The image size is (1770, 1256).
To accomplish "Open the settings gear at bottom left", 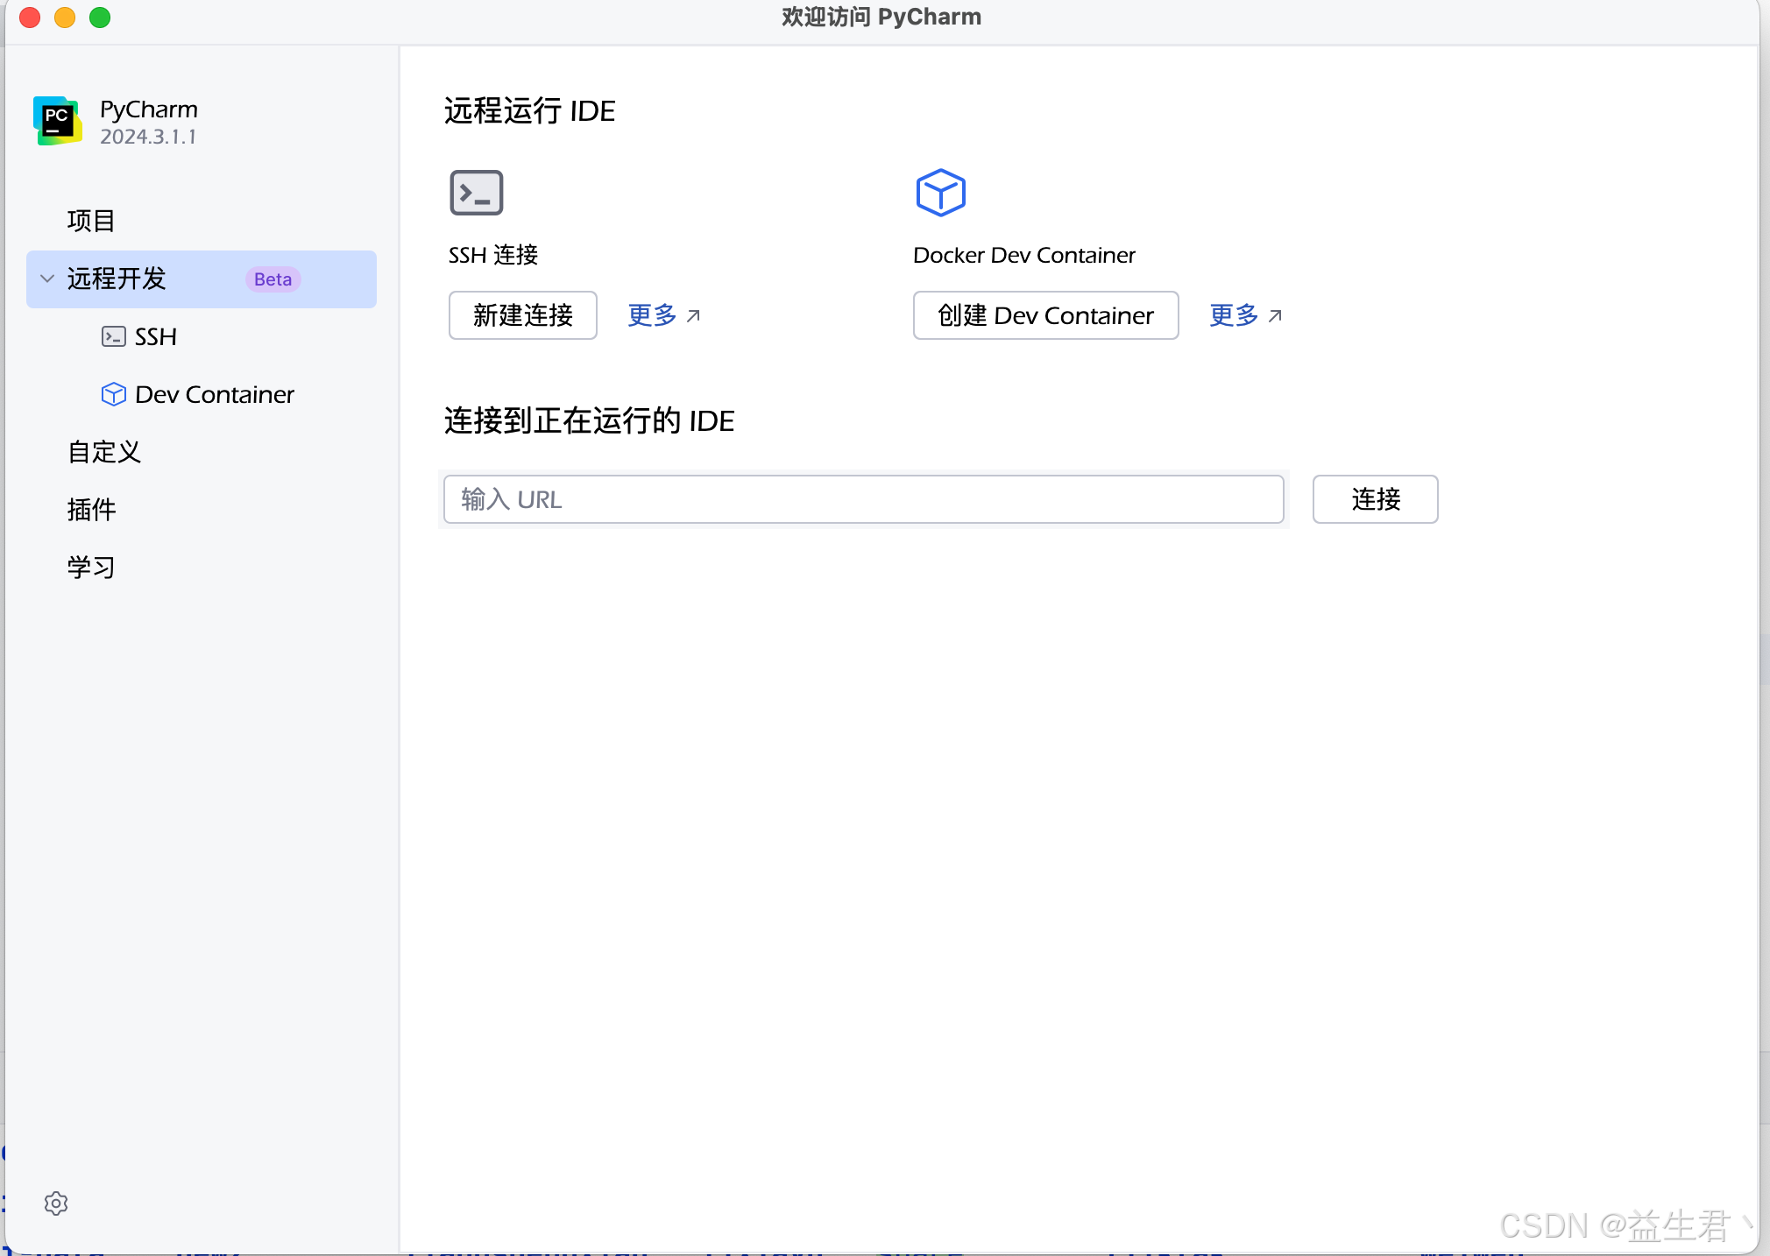I will point(56,1202).
